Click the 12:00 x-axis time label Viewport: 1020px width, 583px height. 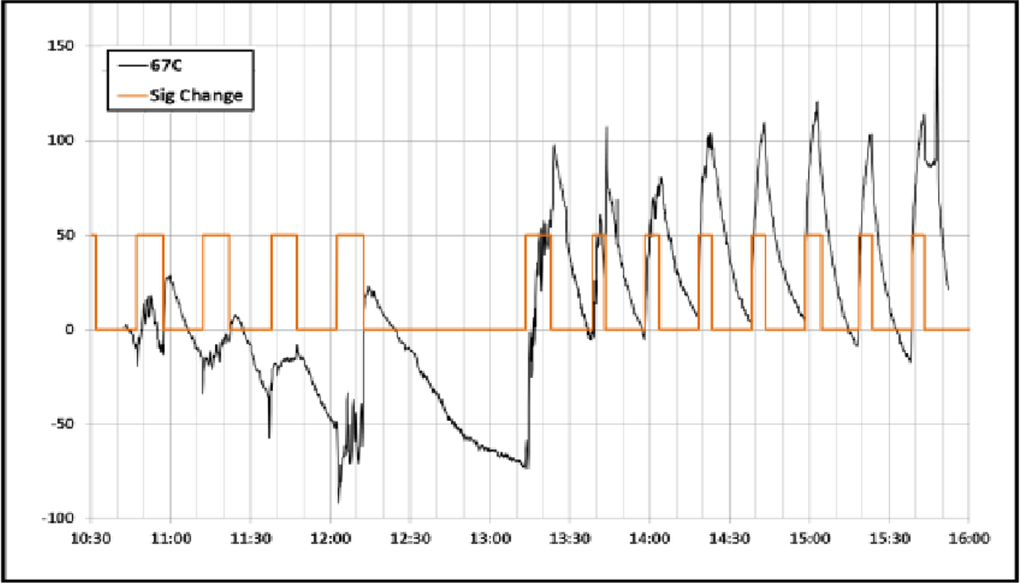click(330, 538)
